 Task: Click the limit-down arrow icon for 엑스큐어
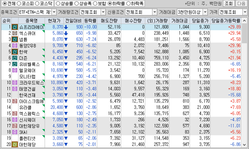[66, 33]
